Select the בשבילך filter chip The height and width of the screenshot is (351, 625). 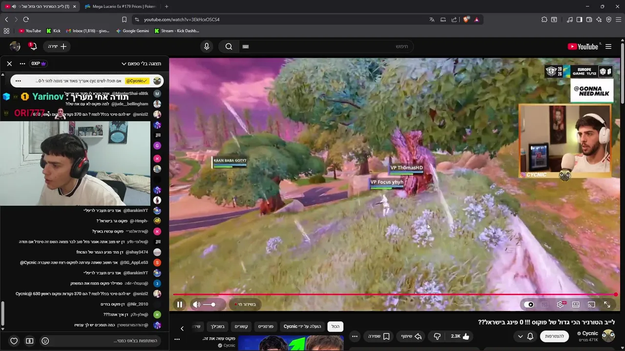217,327
